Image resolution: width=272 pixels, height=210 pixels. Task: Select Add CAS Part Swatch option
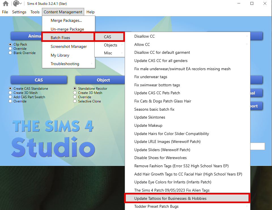(10, 97)
